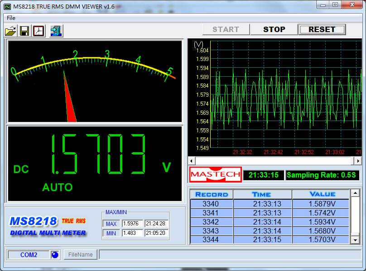Click the blue COM port indicator light
The width and height of the screenshot is (366, 271).
(x=55, y=255)
